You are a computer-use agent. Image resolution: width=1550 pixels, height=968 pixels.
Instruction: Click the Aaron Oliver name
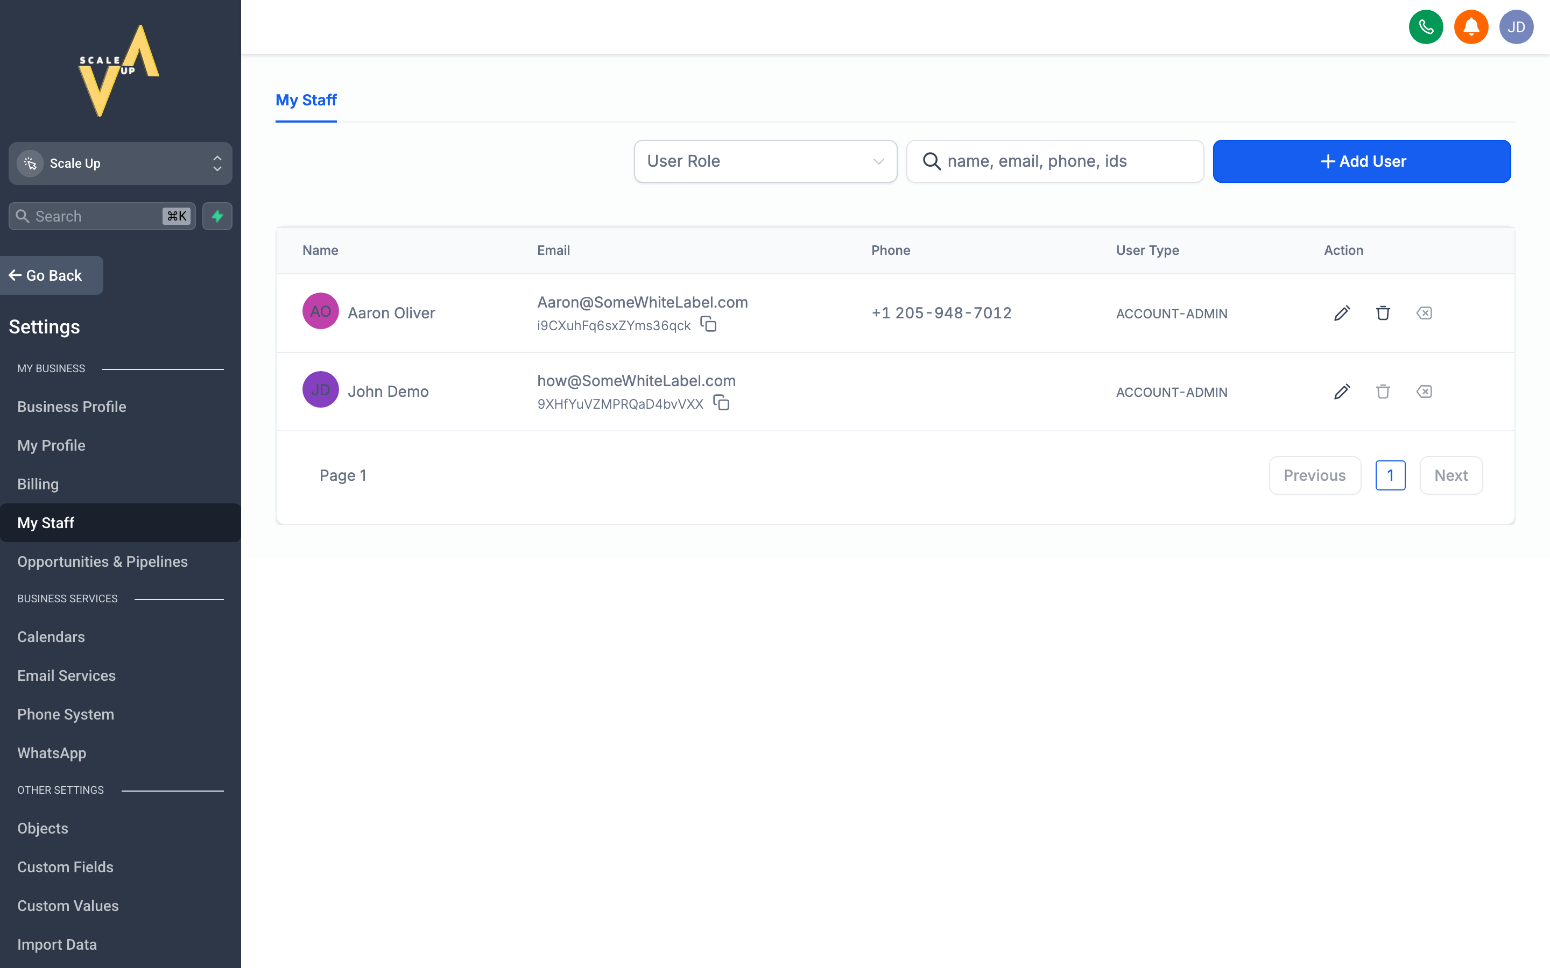click(x=391, y=313)
